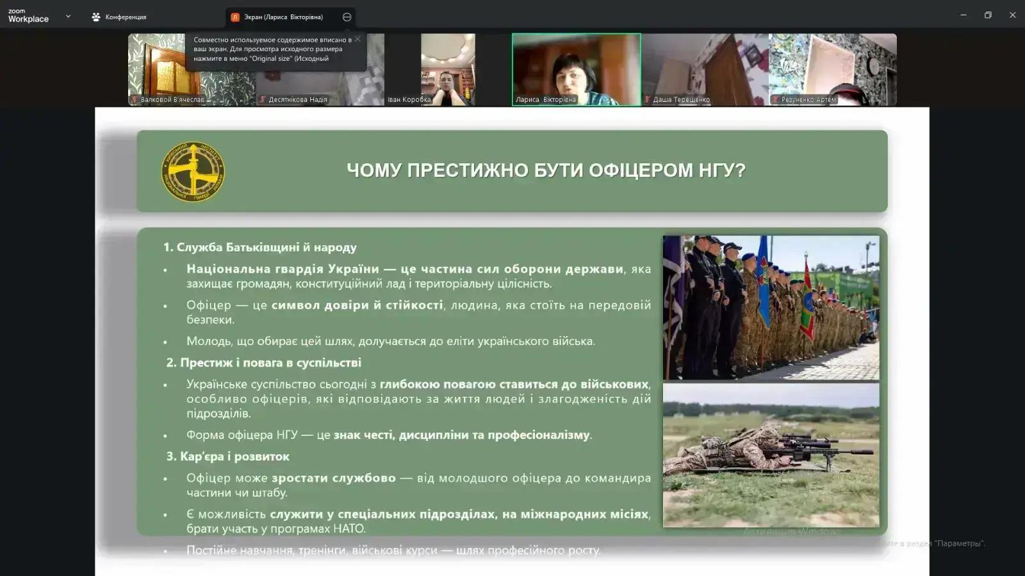1025x576 pixels.
Task: Dismiss the original size notification tooltip
Action: 357,39
